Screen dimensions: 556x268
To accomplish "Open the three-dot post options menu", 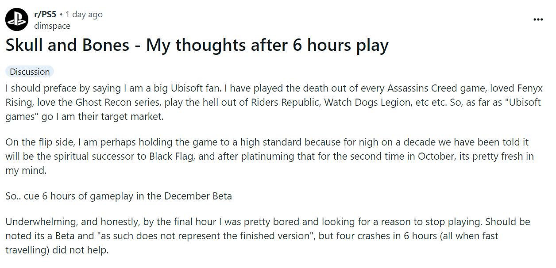I will point(538,20).
